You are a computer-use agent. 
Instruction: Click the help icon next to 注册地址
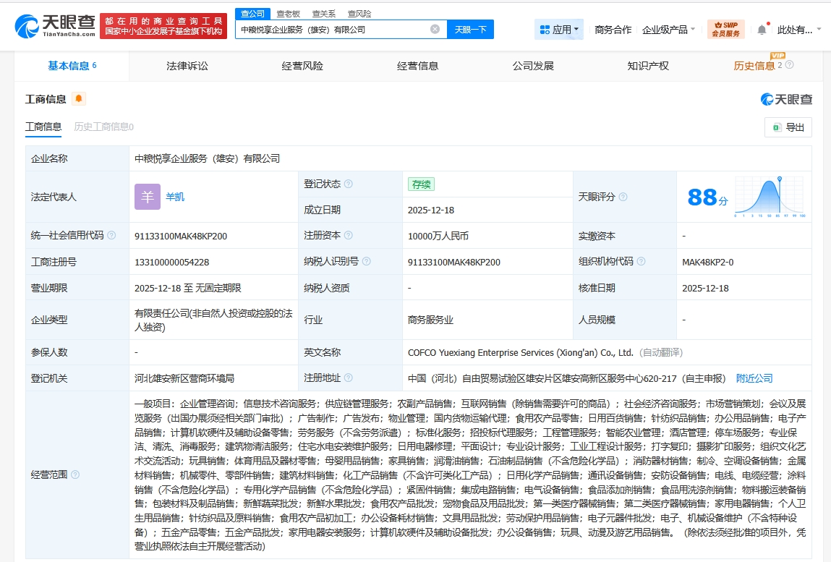(349, 378)
